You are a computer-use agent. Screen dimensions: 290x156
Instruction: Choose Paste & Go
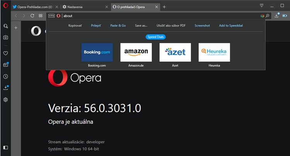(118, 26)
